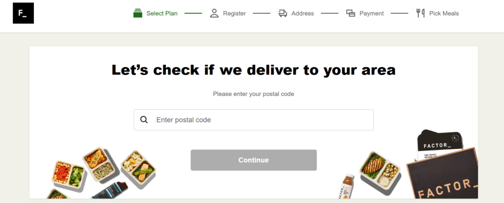
Task: Click the Select Plan box icon
Action: 138,13
